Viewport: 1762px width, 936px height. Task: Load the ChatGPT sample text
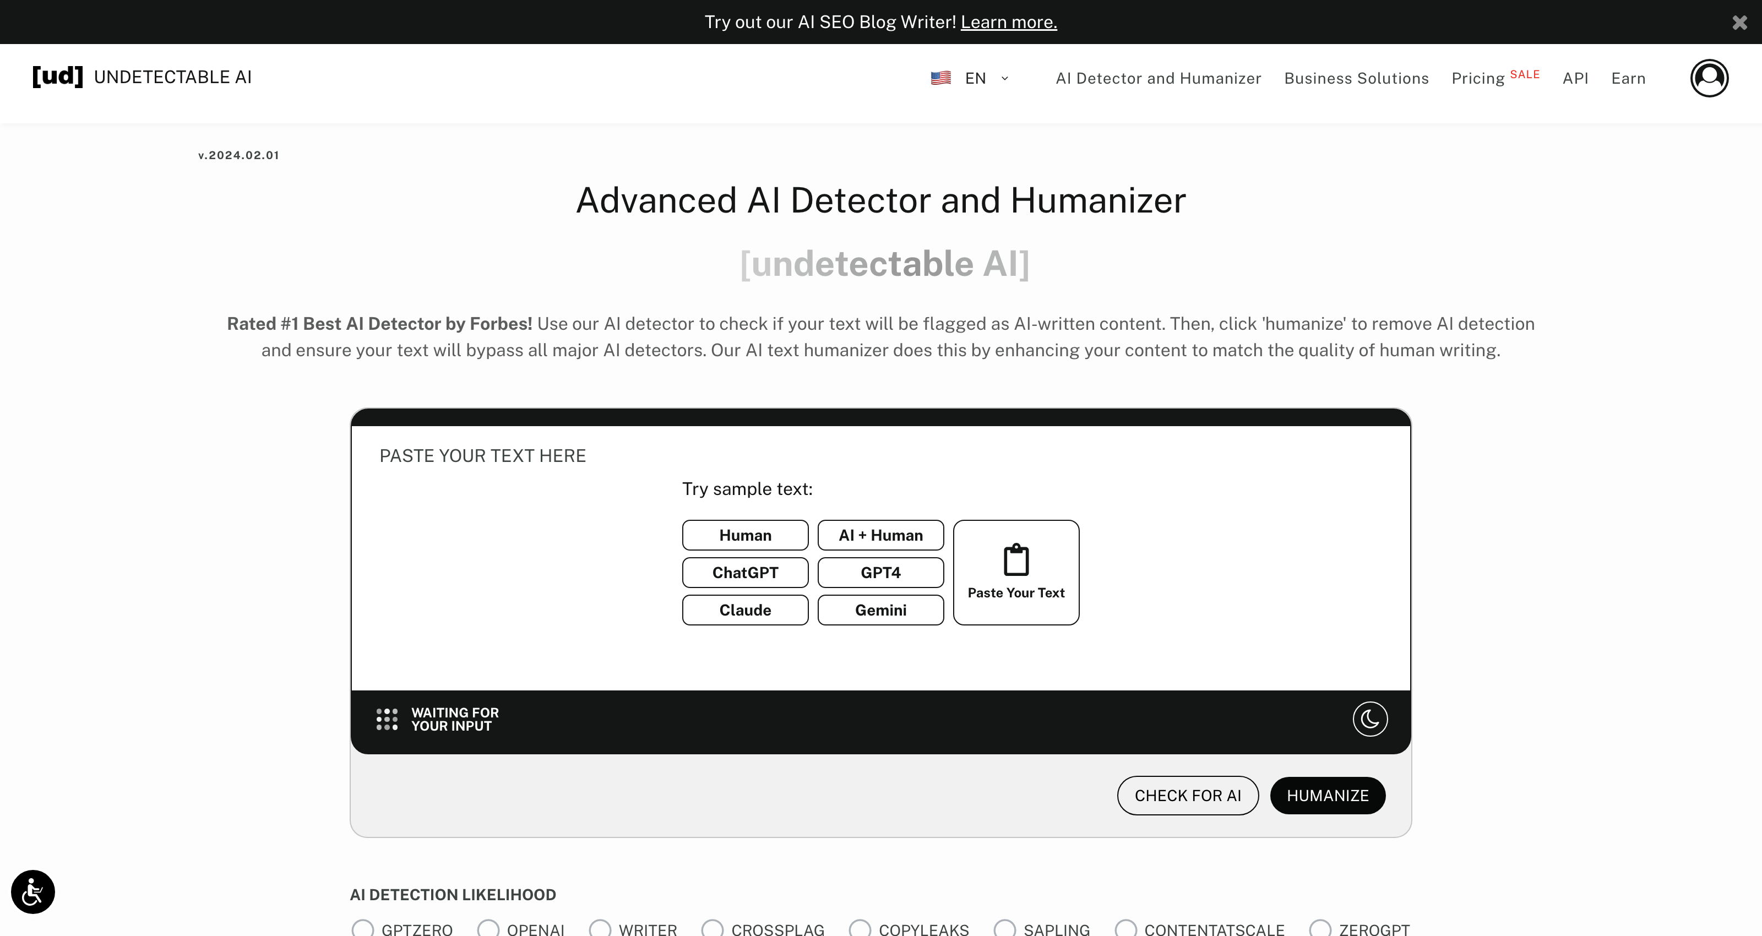click(745, 573)
